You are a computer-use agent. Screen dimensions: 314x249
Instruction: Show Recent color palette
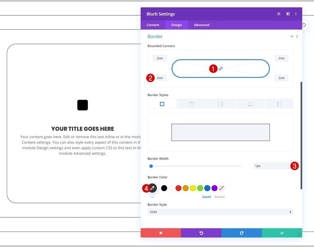coord(219,197)
